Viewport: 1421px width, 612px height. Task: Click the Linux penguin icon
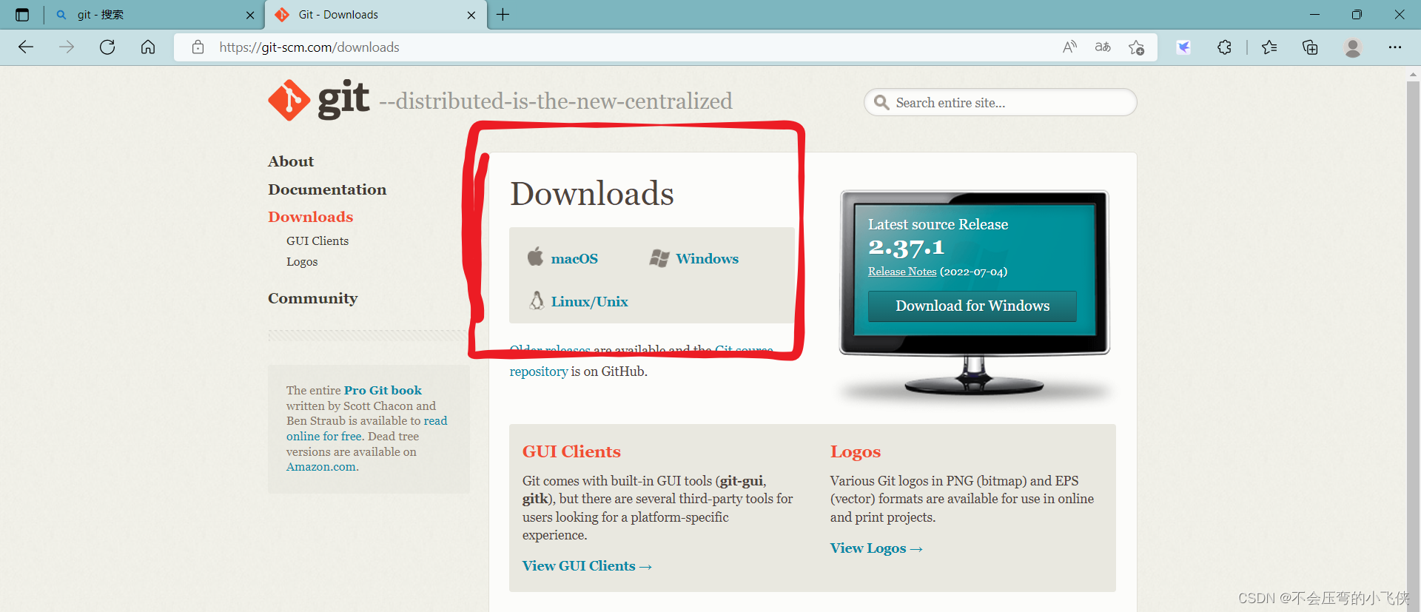click(537, 300)
